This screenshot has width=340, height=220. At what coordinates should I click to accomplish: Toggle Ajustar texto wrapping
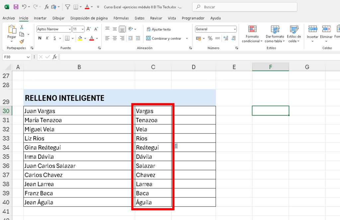tap(159, 29)
